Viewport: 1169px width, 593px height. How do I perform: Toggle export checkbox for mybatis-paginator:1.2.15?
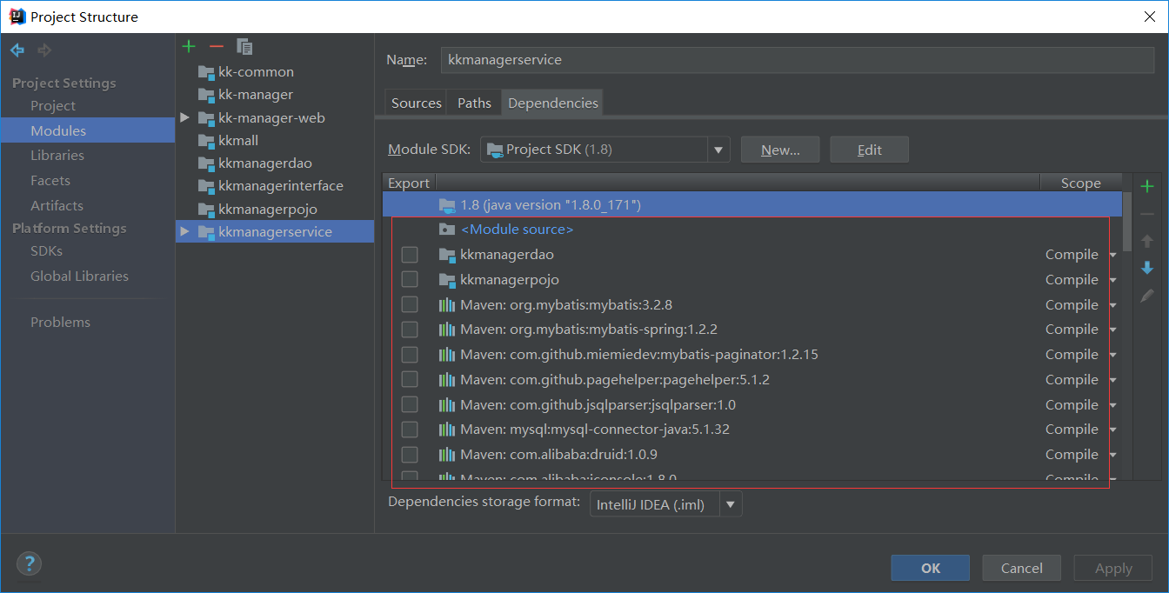410,355
